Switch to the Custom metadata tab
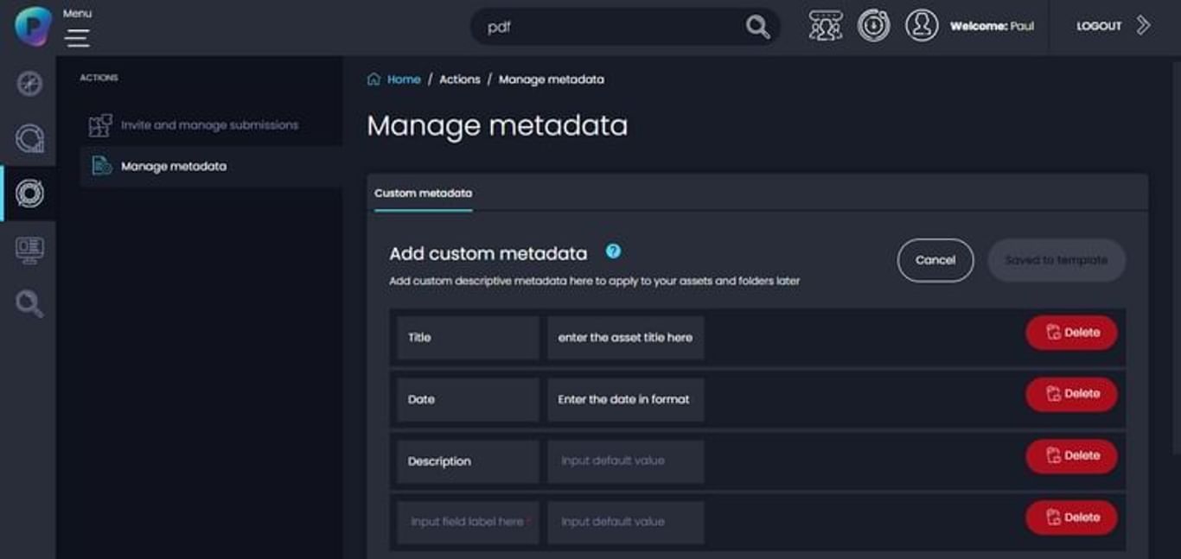 [423, 194]
